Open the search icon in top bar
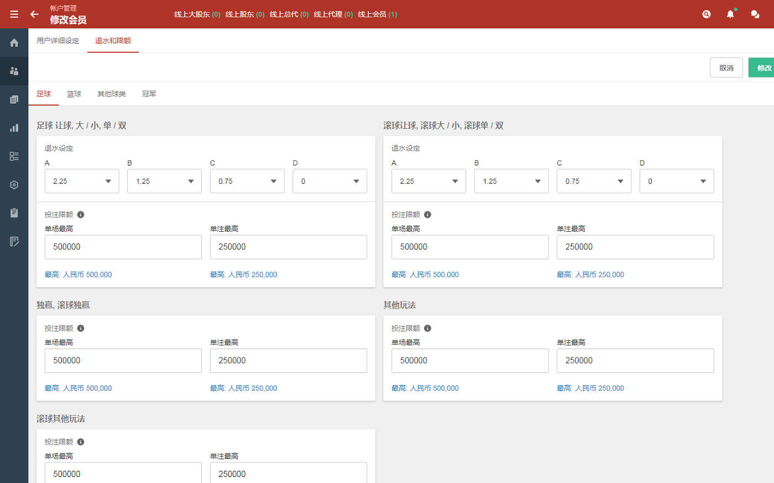The width and height of the screenshot is (774, 483). [x=706, y=14]
